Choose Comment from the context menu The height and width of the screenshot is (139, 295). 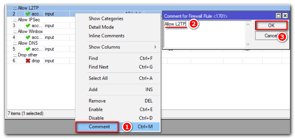coord(99,127)
